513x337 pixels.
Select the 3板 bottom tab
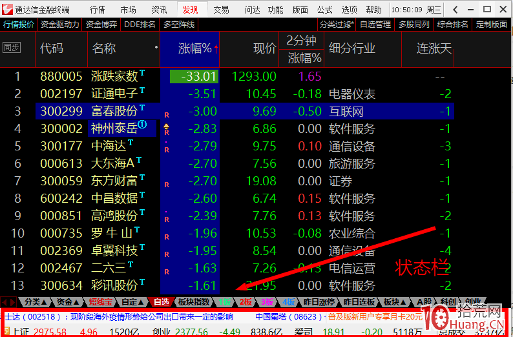coord(267,301)
